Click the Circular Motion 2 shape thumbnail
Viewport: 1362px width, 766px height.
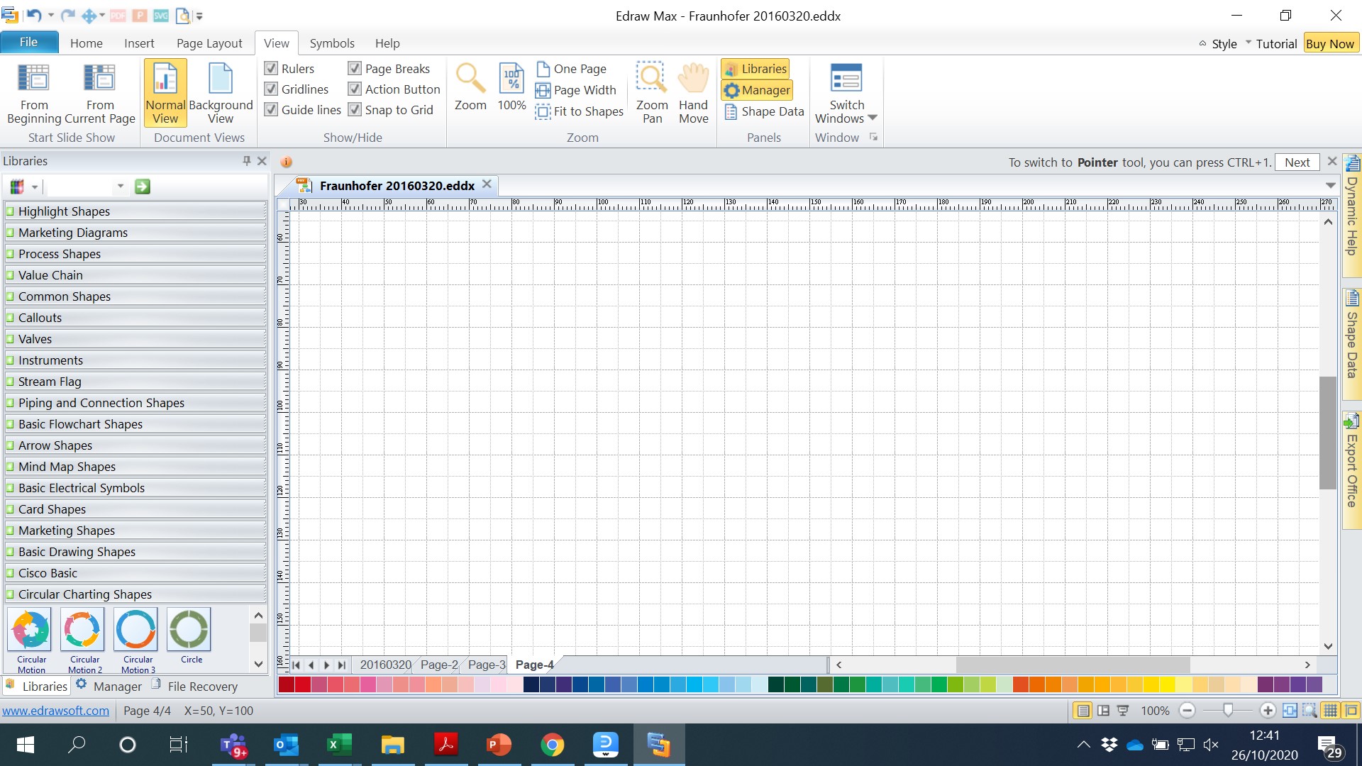[84, 630]
